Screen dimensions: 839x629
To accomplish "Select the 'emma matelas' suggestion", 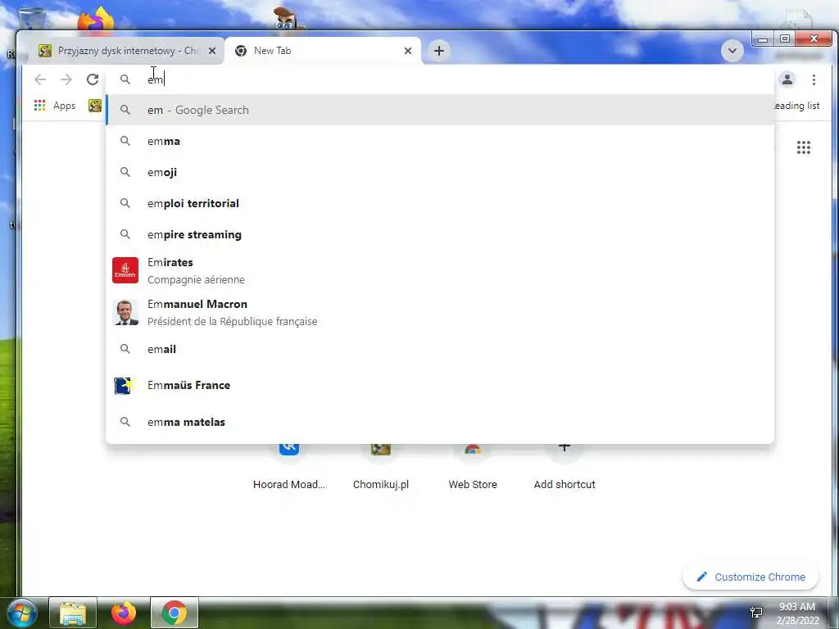I will [x=440, y=422].
